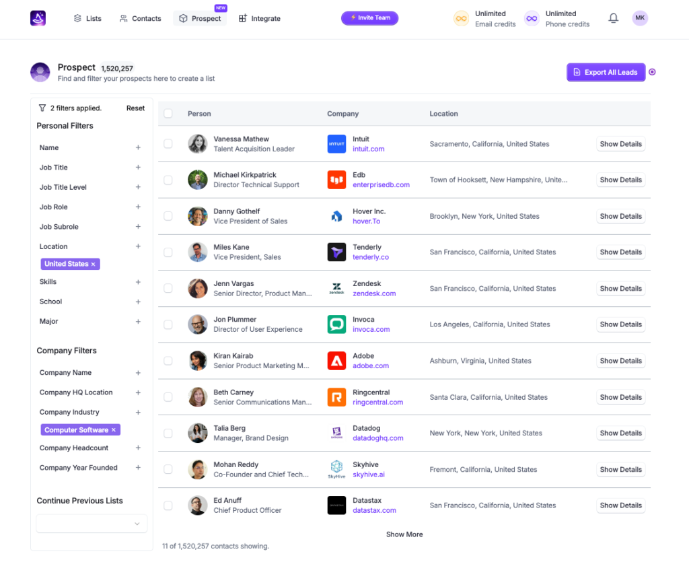The width and height of the screenshot is (689, 564).
Task: Open the Continue Previous Lists dropdown
Action: (92, 524)
